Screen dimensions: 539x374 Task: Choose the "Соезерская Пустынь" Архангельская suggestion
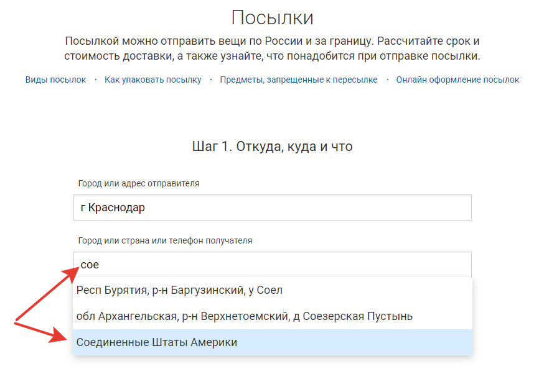click(244, 316)
